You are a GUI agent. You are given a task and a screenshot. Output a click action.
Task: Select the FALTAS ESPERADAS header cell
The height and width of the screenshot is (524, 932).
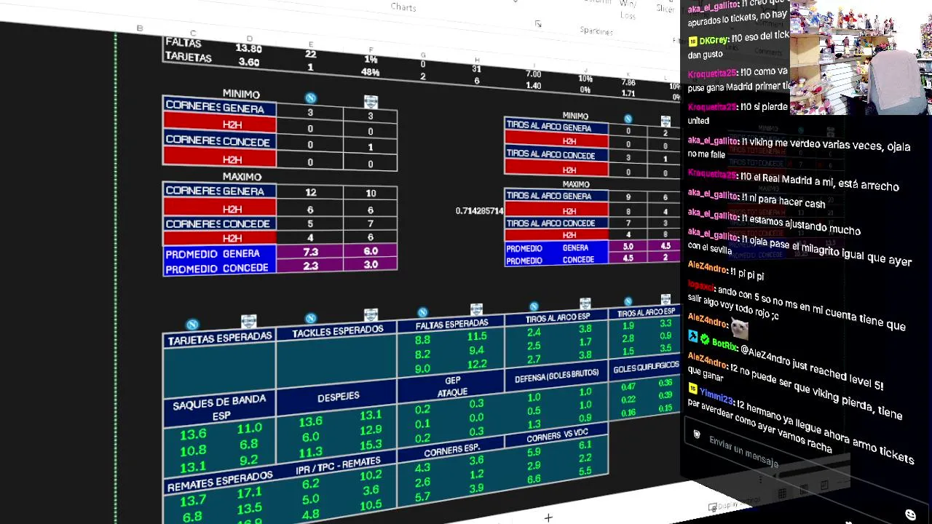(x=451, y=323)
